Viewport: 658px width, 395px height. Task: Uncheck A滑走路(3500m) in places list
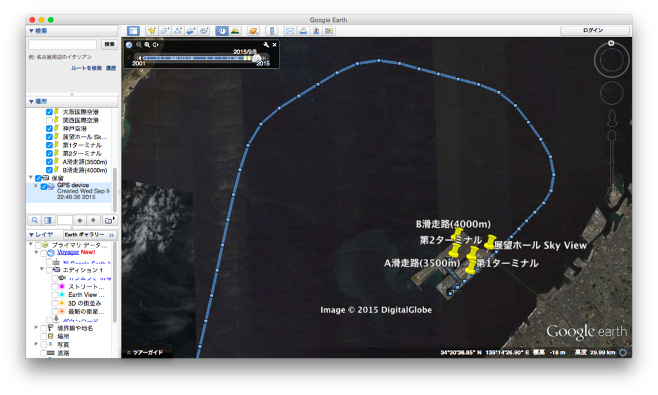[x=49, y=162]
